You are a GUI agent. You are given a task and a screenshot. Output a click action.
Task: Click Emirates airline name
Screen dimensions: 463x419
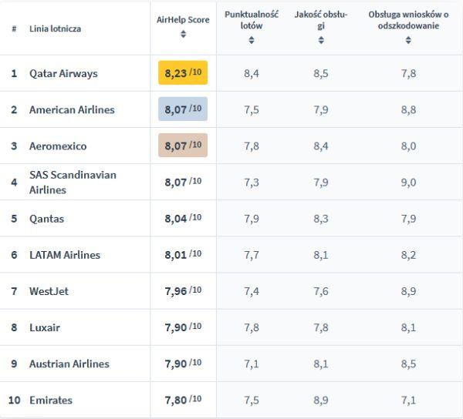[51, 400]
